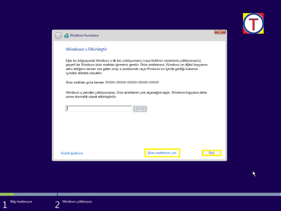Image resolution: width=281 pixels, height=211 pixels.
Task: Click the Windows yükleniyor step label
Action: click(77, 201)
